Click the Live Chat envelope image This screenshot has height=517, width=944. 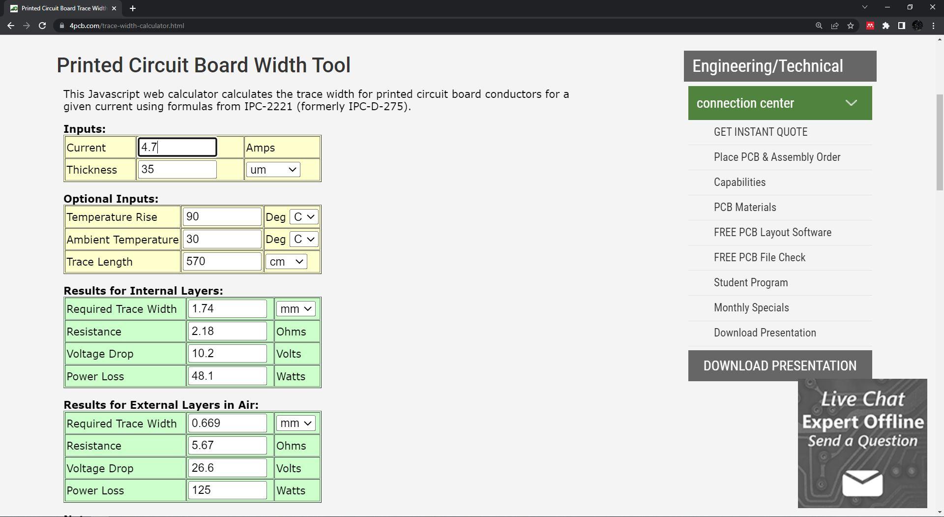[862, 483]
